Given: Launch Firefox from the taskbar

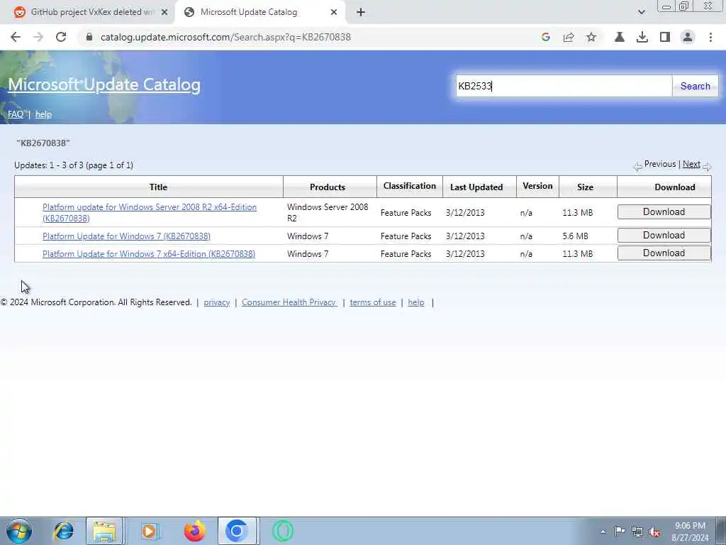Looking at the screenshot, I should coord(195,531).
